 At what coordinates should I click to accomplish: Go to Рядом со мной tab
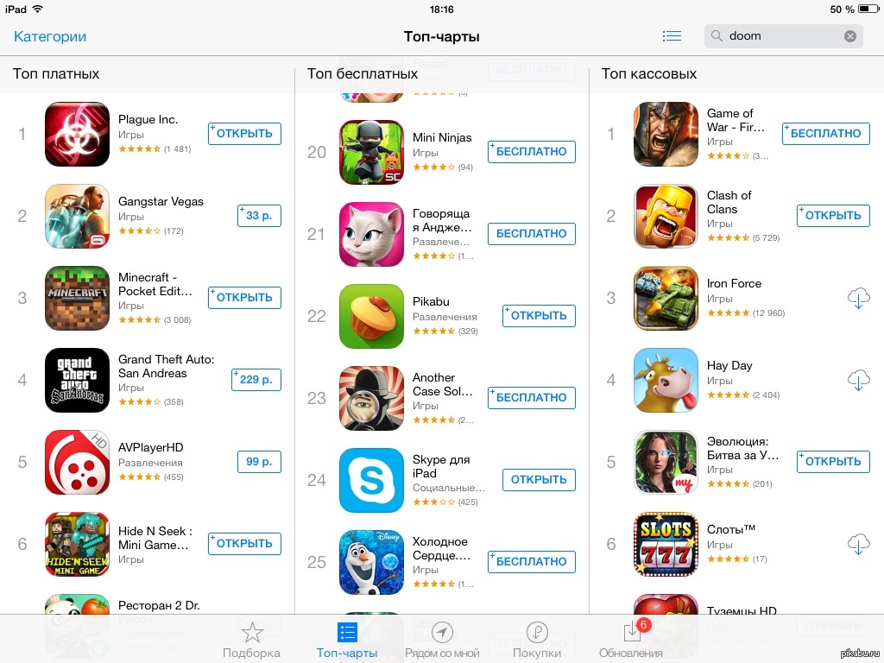pyautogui.click(x=442, y=641)
